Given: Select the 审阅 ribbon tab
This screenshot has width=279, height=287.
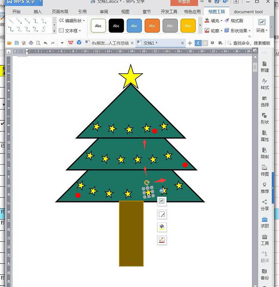Looking at the screenshot, I should click(x=104, y=12).
